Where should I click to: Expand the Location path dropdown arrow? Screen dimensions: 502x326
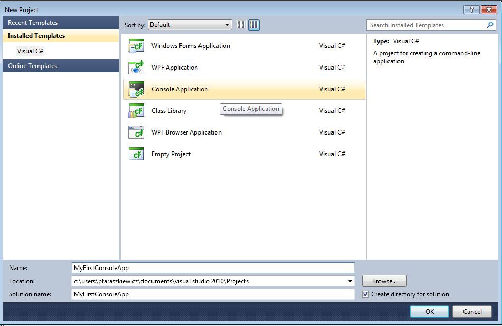[350, 281]
